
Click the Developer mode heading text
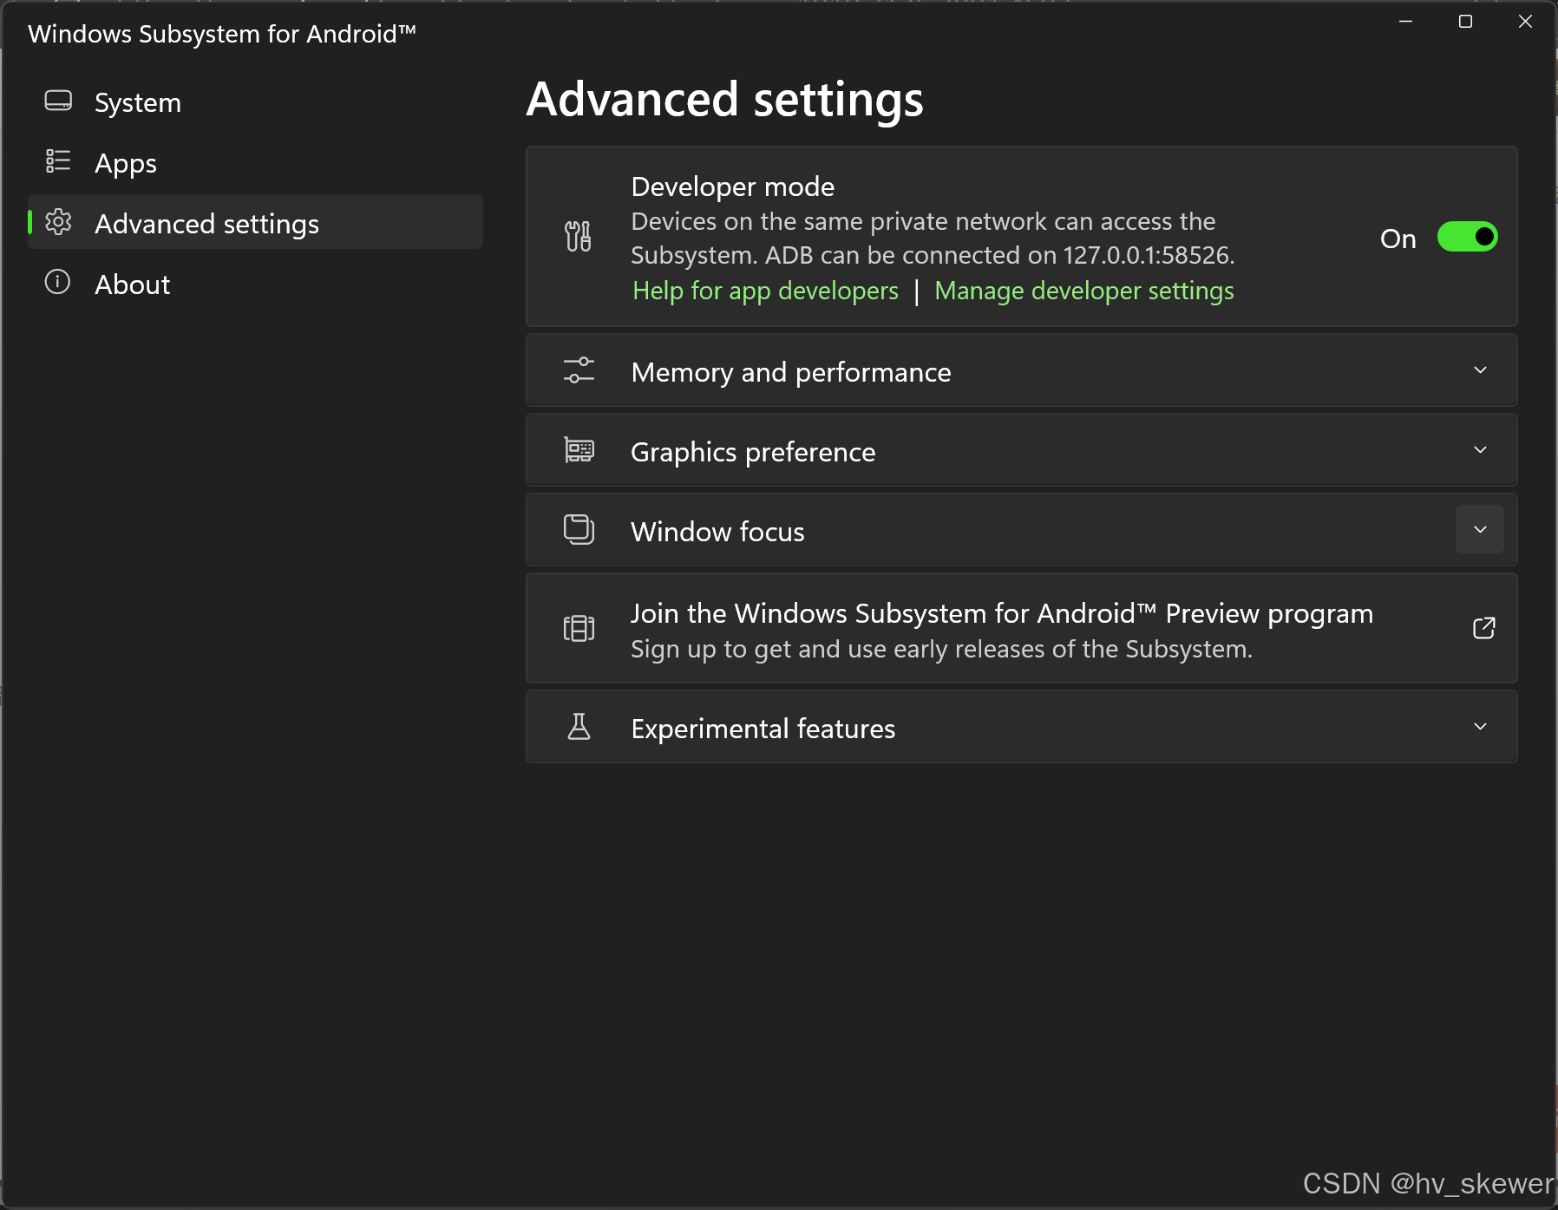(732, 186)
